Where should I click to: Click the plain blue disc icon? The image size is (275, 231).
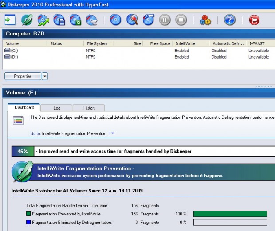pos(116,20)
